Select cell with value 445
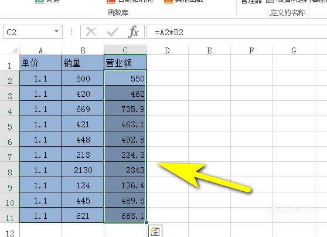This screenshot has height=237, width=327. pos(83,200)
